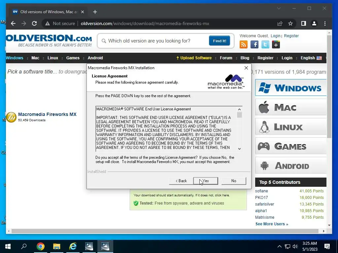
Task: Click the large Android category banner
Action: pyautogui.click(x=291, y=165)
